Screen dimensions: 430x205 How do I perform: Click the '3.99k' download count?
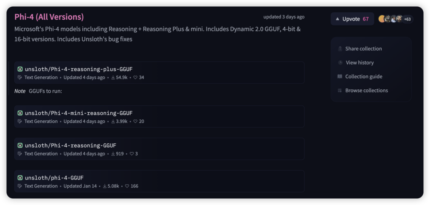(121, 121)
